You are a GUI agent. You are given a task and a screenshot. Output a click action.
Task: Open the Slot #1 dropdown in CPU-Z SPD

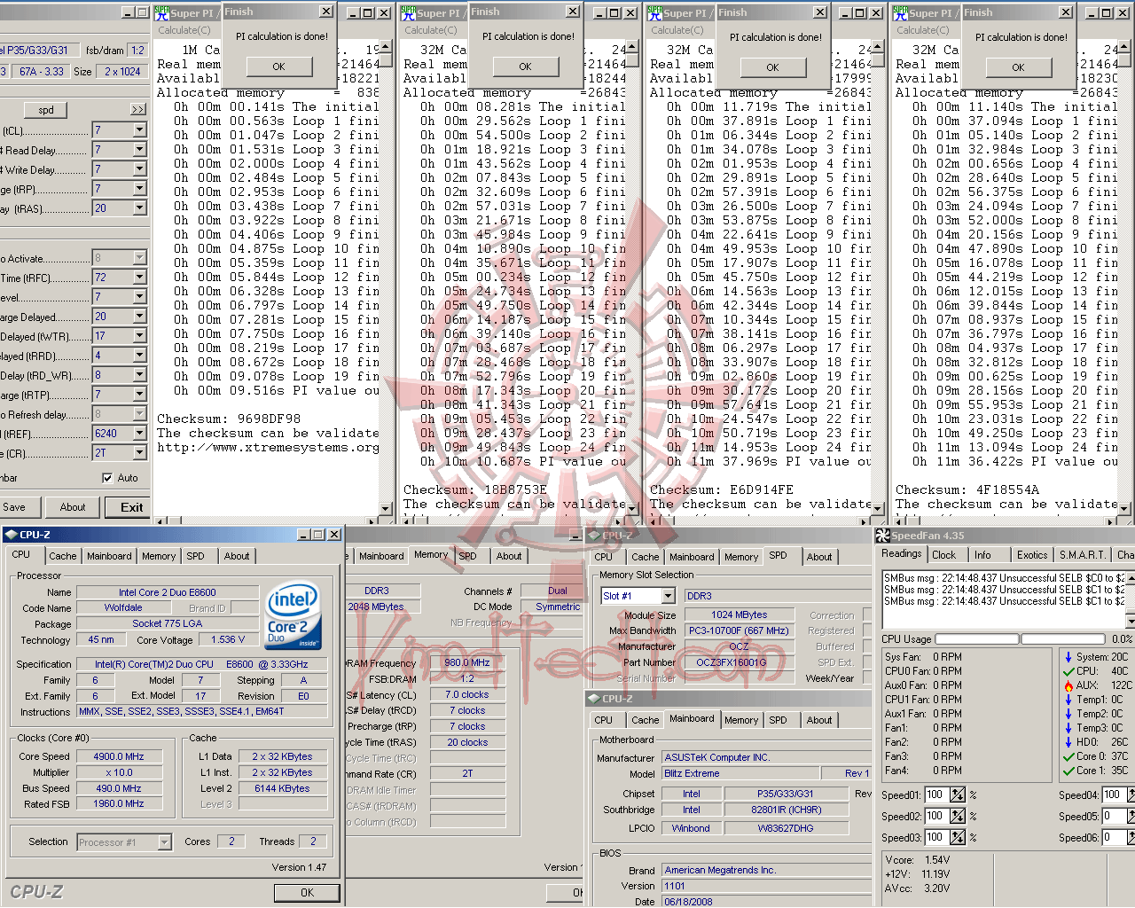tap(669, 596)
